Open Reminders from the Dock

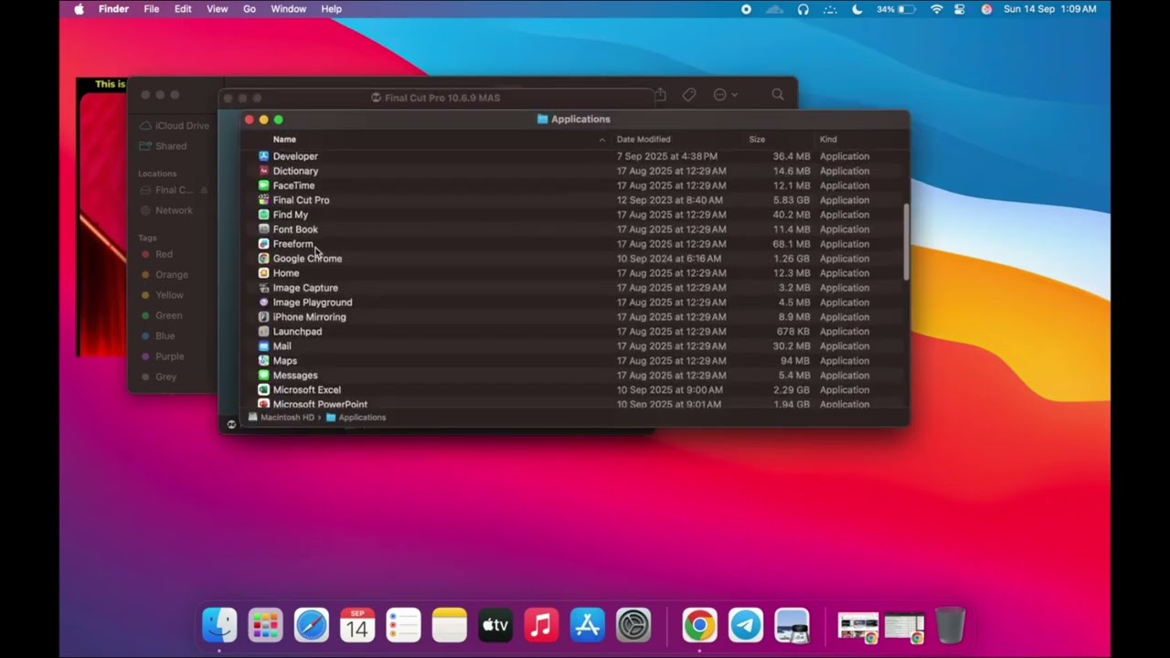(403, 626)
